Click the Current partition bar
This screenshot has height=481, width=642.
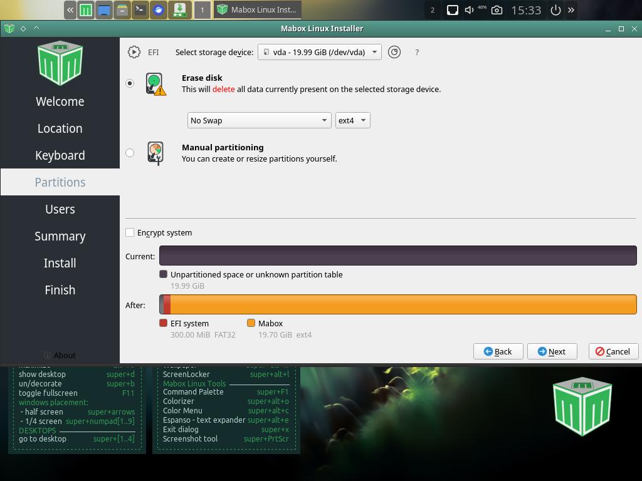398,256
